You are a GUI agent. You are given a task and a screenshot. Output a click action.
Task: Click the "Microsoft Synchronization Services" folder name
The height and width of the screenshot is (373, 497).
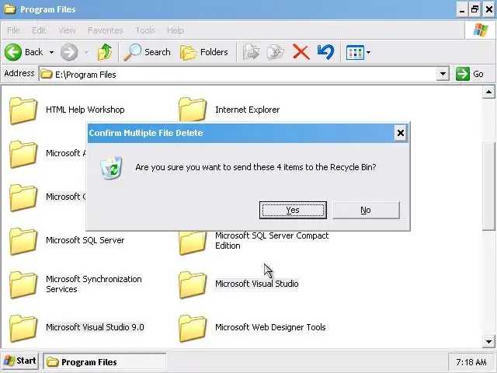(x=94, y=284)
